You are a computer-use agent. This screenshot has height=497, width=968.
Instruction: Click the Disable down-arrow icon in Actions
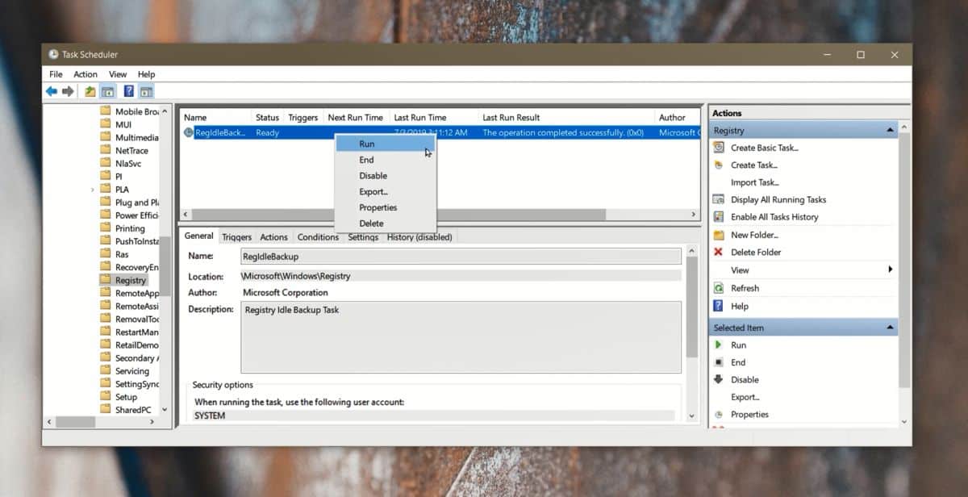pos(719,380)
